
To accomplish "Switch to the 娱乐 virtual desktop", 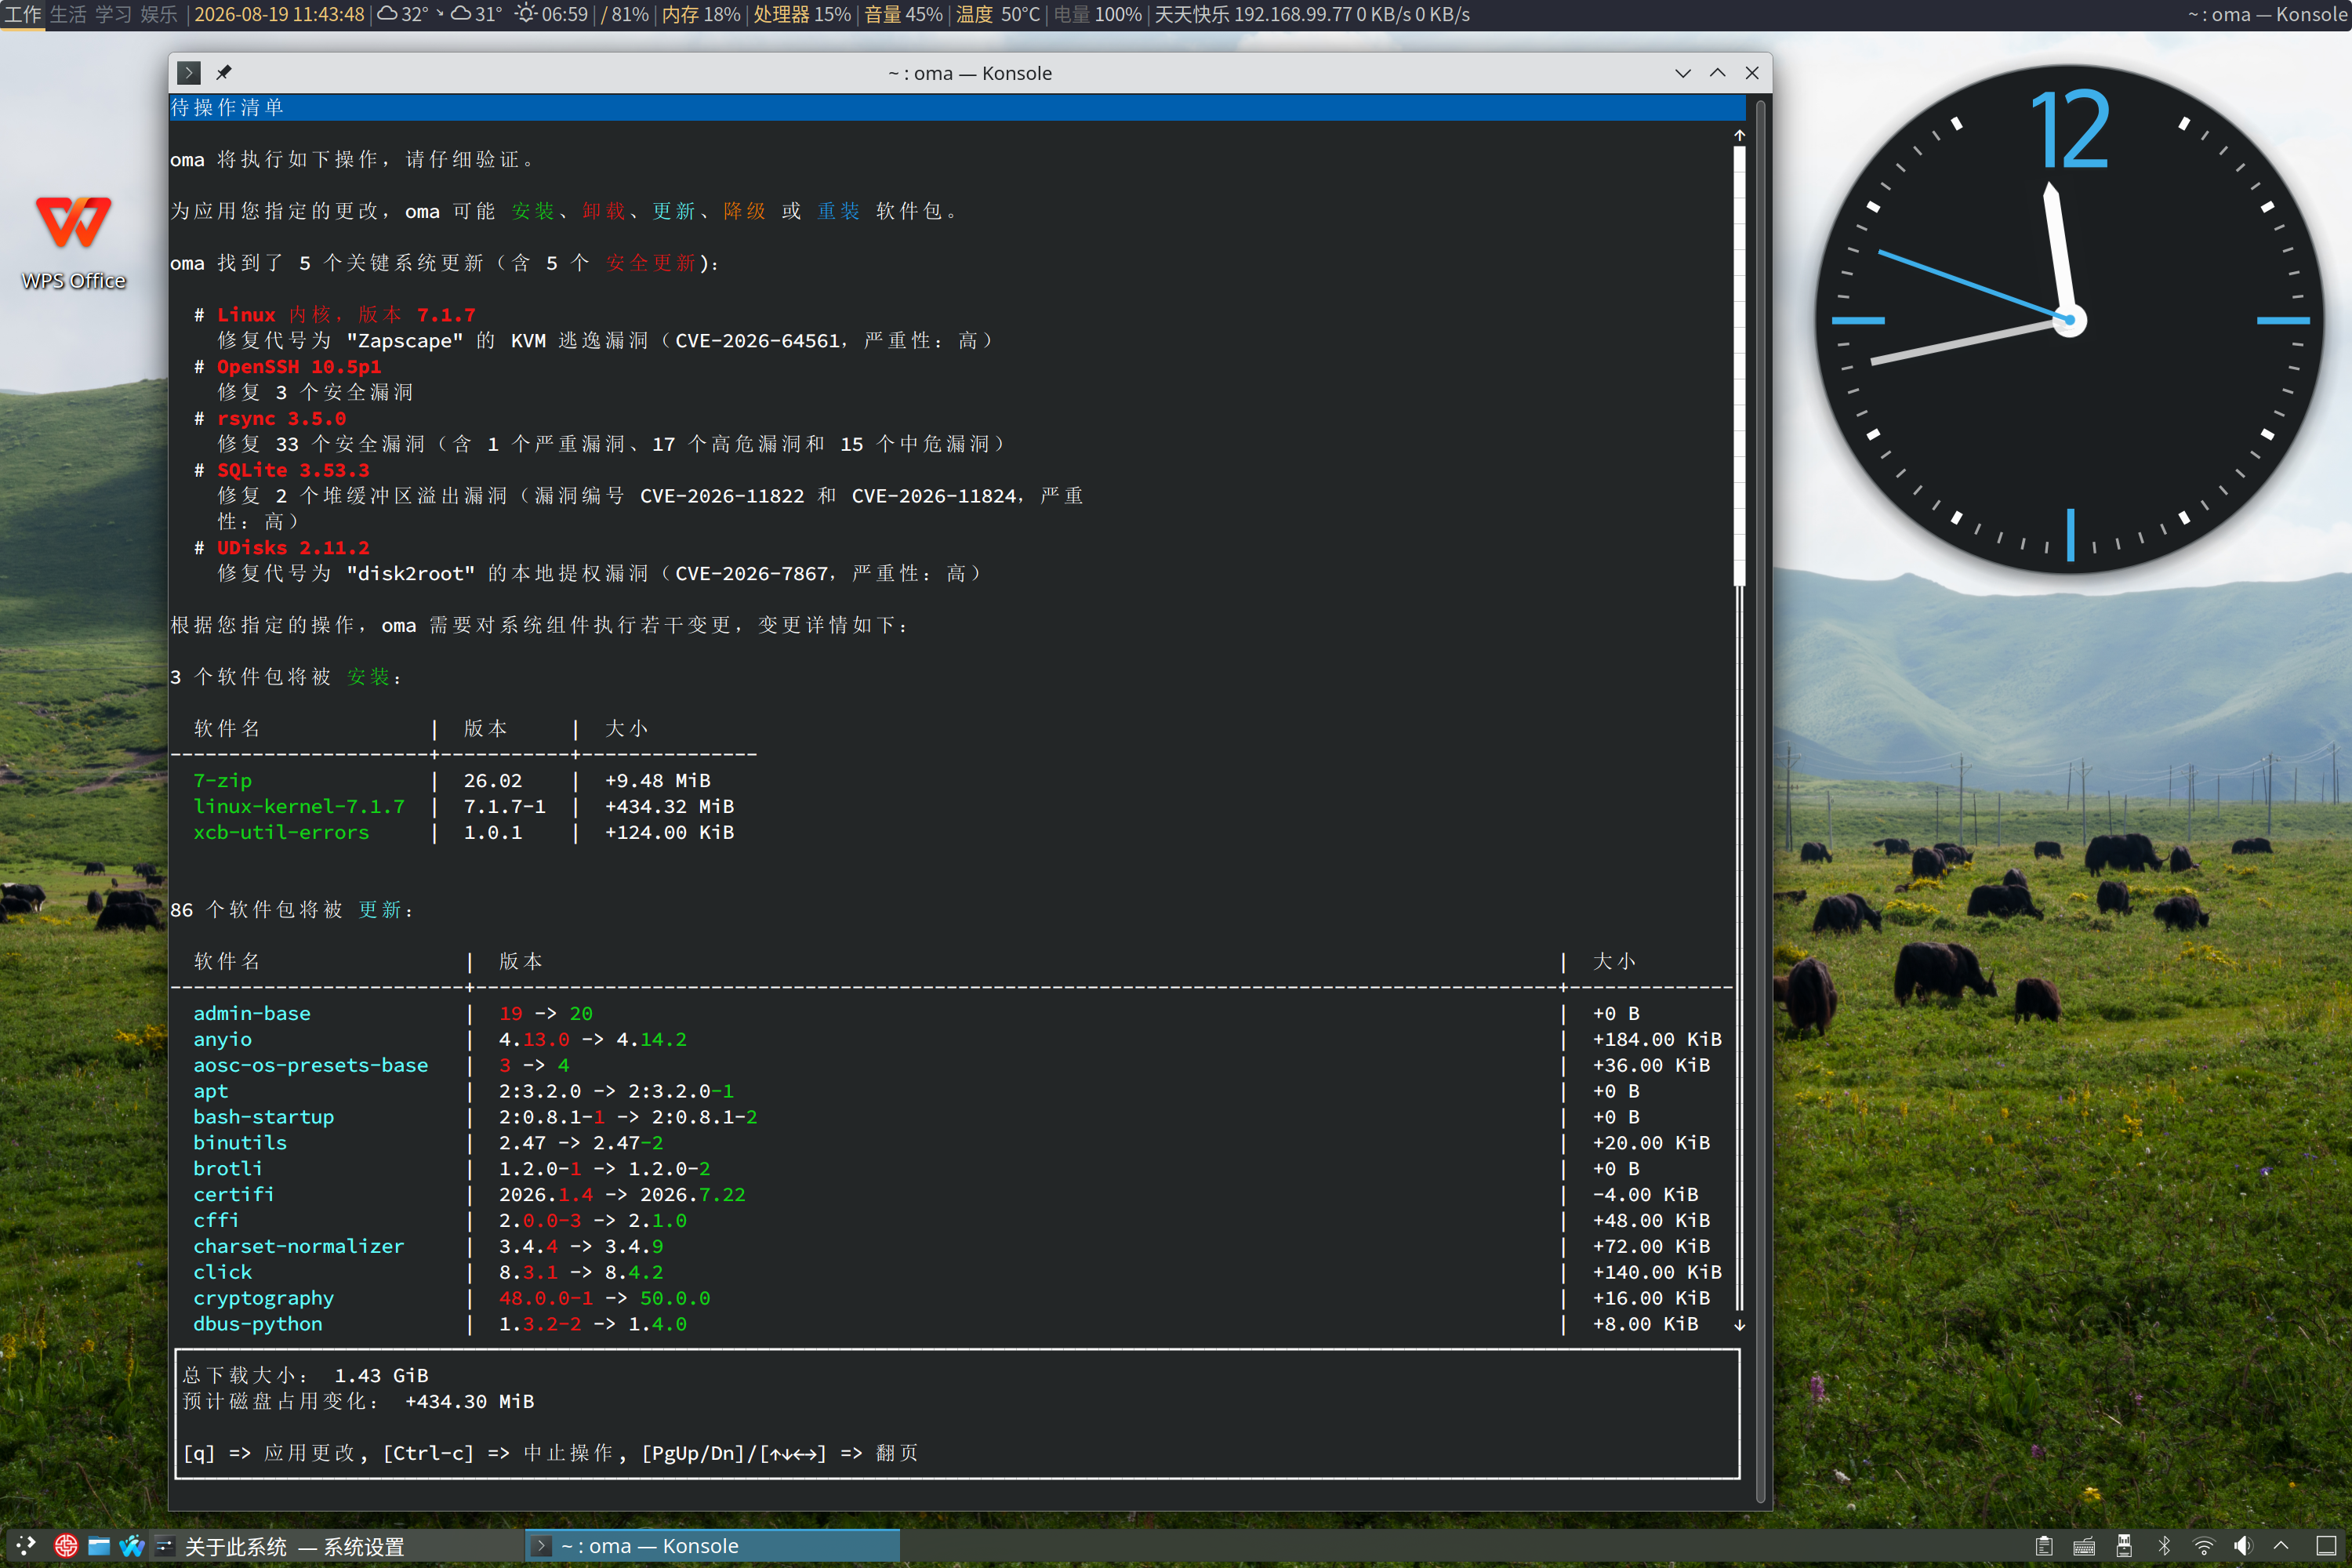I will pyautogui.click(x=158, y=14).
